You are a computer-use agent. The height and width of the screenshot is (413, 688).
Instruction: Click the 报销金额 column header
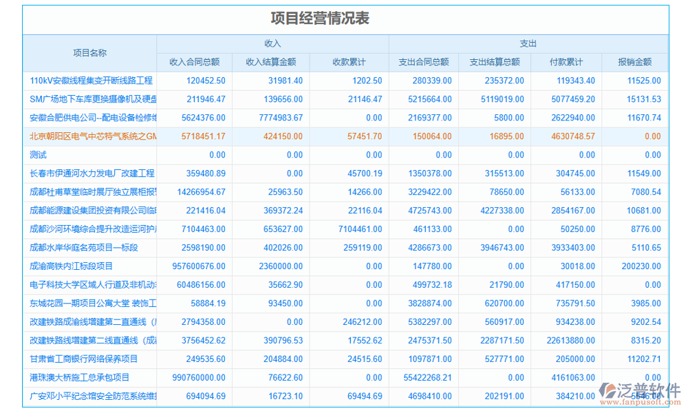point(634,62)
